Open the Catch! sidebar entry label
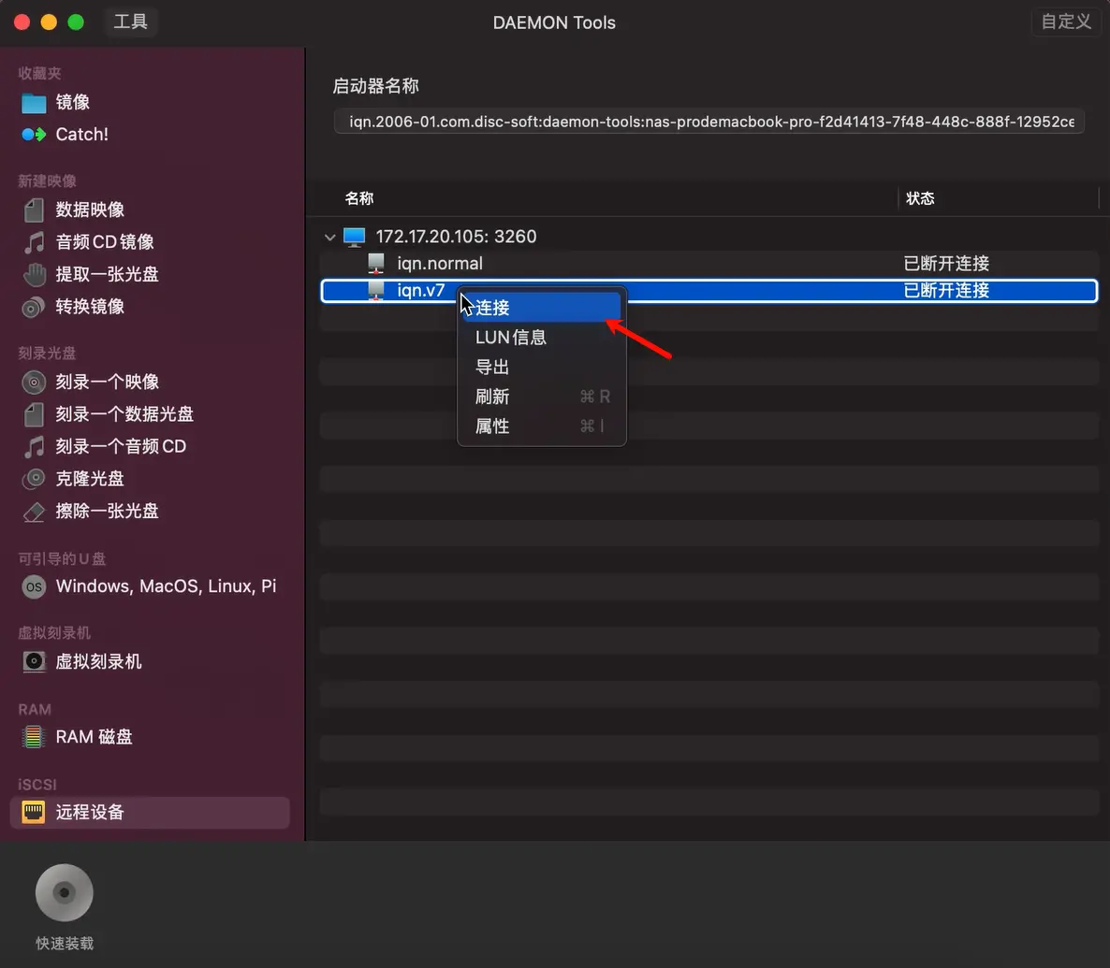 [82, 135]
